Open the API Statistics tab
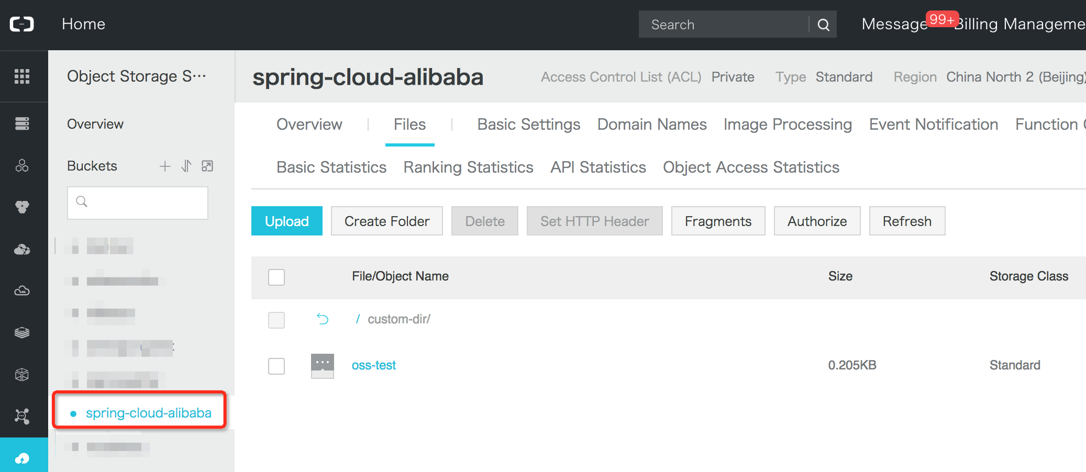Screen dimensions: 1086x472 click(598, 167)
